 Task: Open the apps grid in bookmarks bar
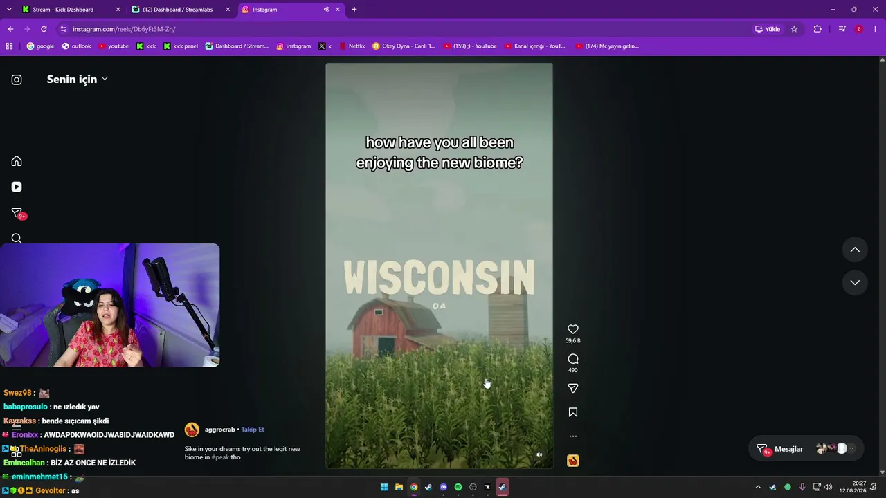coord(9,46)
